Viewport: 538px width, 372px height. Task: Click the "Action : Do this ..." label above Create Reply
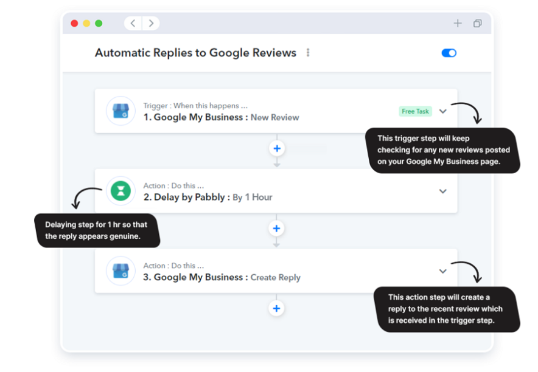[173, 266]
